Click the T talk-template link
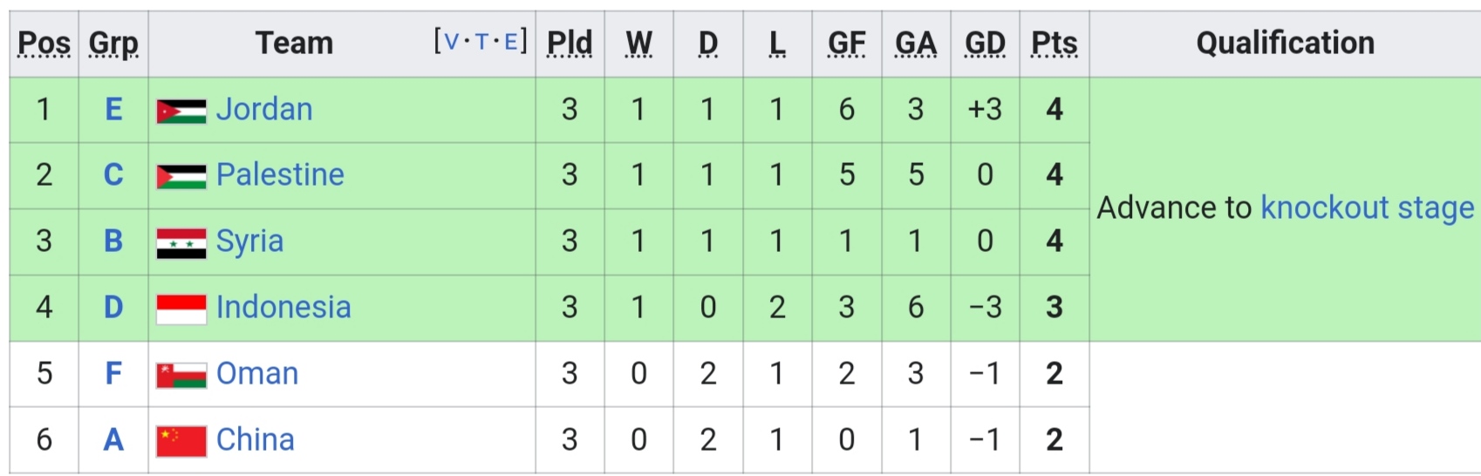Viewport: 1481px width, 476px height. coord(481,41)
